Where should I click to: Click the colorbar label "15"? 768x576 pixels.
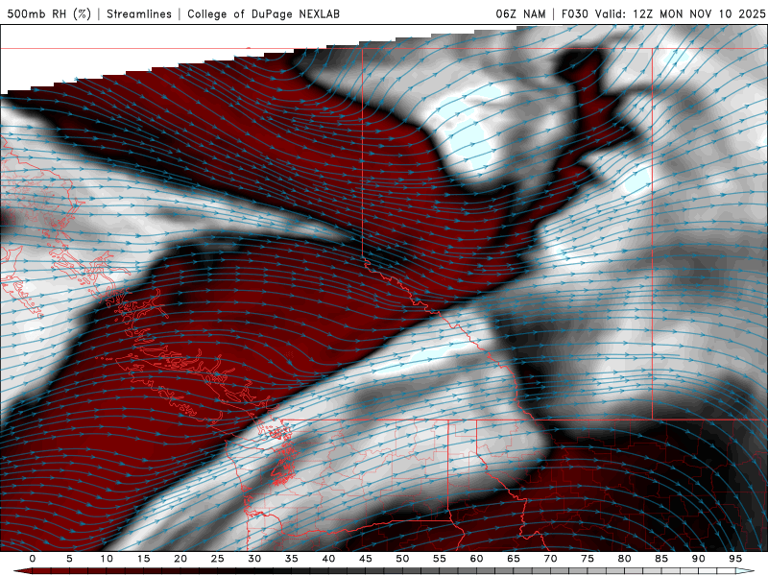[x=143, y=559]
